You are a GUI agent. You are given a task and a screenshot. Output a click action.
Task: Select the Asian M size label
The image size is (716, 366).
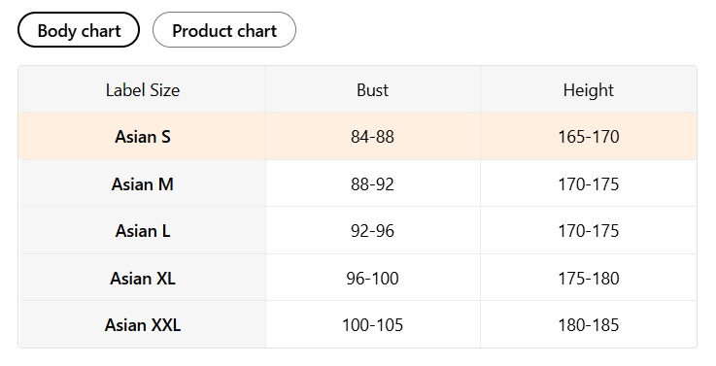point(143,183)
